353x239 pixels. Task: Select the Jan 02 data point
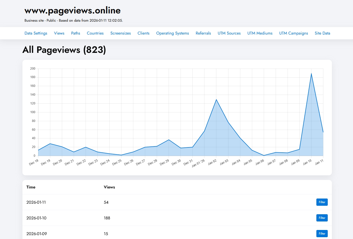[x=216, y=99]
